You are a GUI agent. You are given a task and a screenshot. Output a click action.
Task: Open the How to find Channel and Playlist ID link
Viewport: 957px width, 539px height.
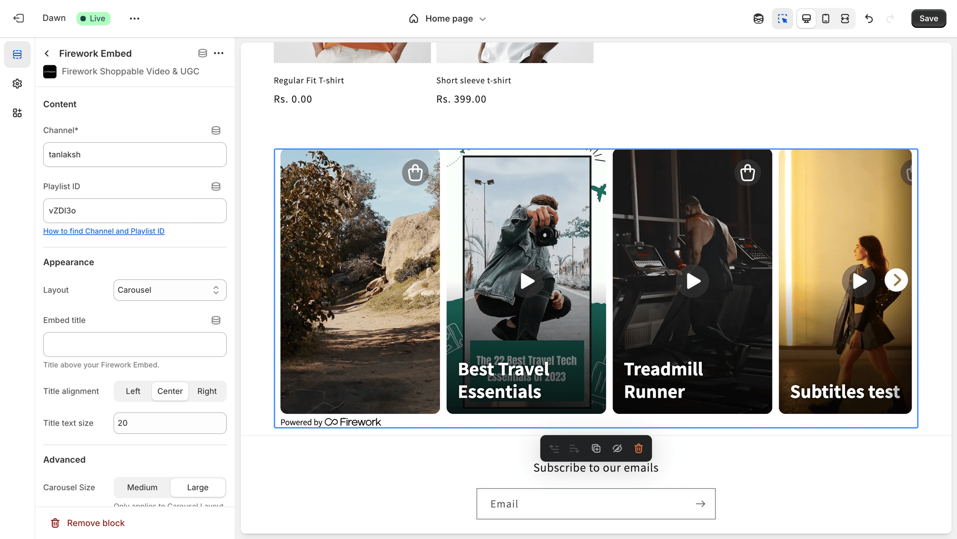point(104,231)
